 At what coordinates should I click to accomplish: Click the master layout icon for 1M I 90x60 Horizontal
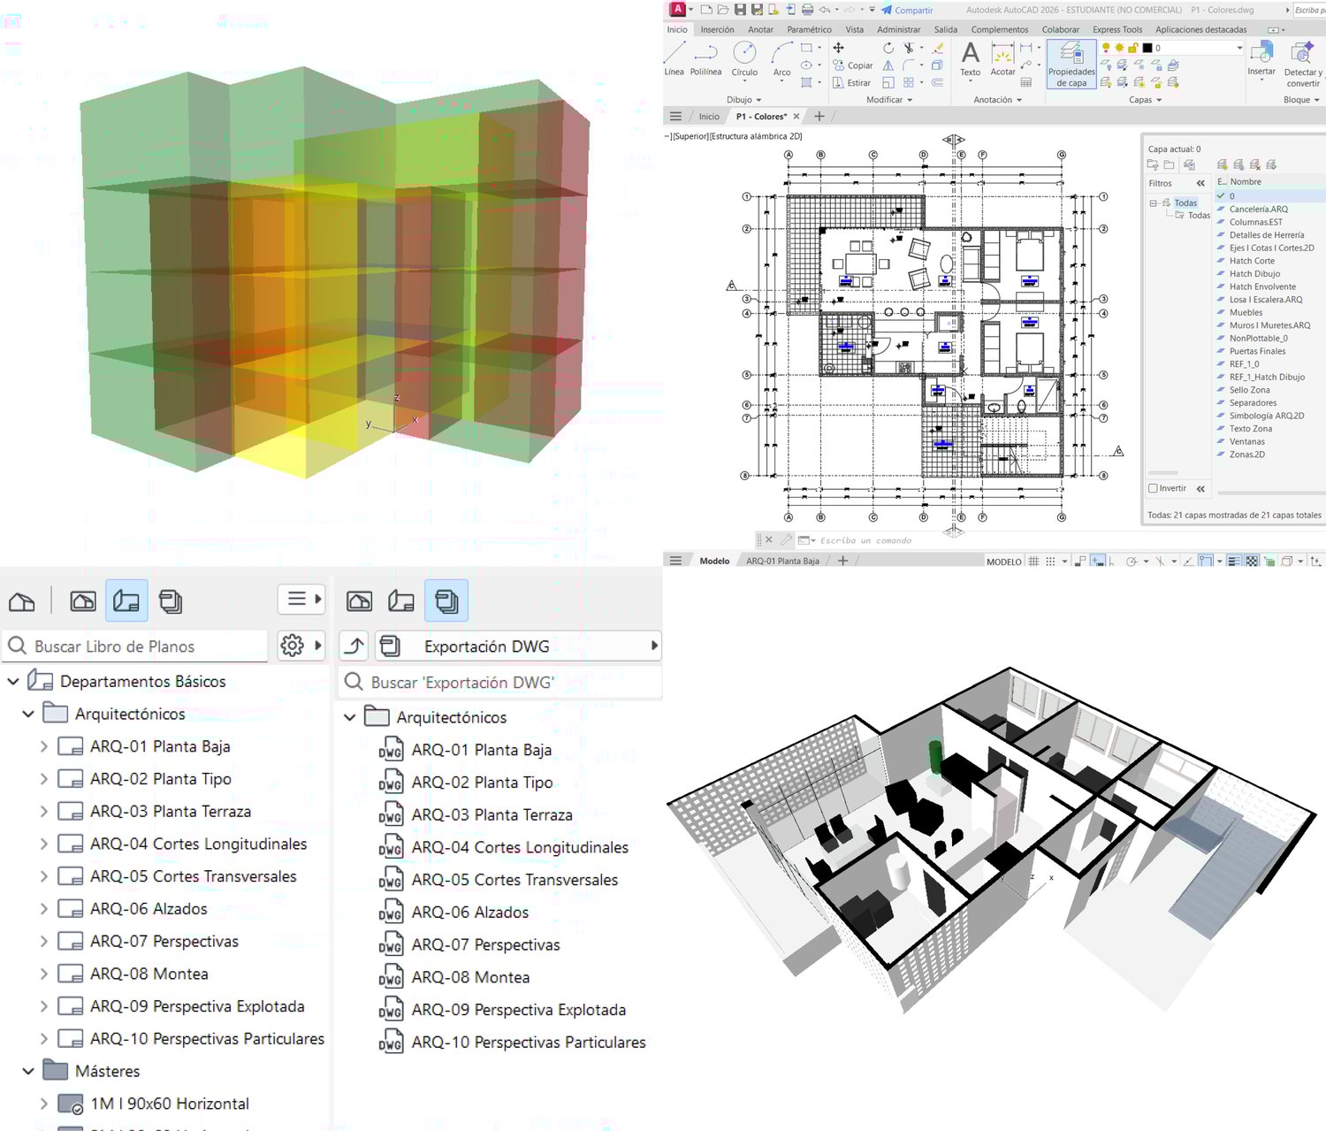[x=71, y=1104]
